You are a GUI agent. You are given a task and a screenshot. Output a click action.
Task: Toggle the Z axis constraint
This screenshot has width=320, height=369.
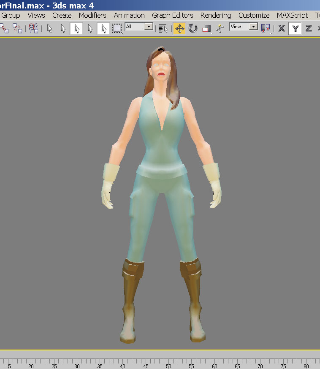(309, 28)
